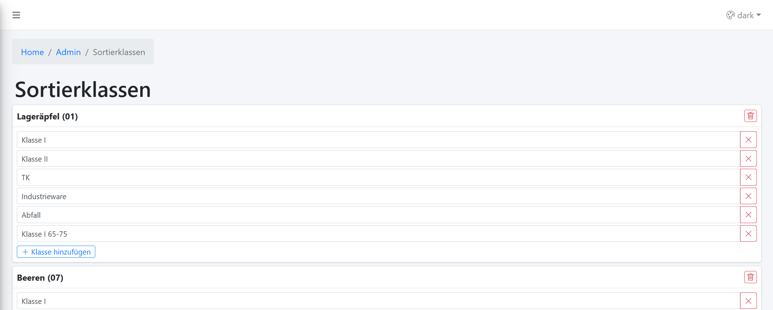Remove the Klasse I 65-75 entry
This screenshot has width=773, height=310.
tap(748, 234)
